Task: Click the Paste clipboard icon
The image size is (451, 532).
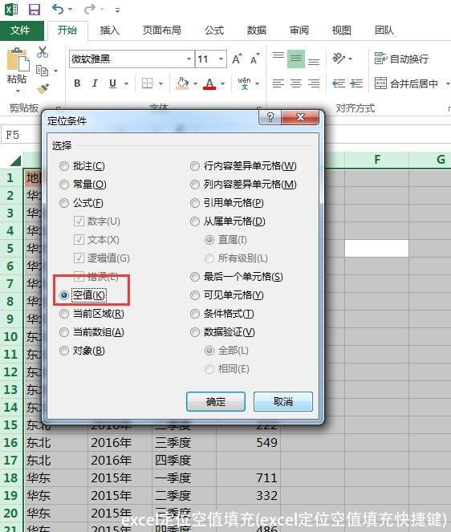Action: click(17, 59)
